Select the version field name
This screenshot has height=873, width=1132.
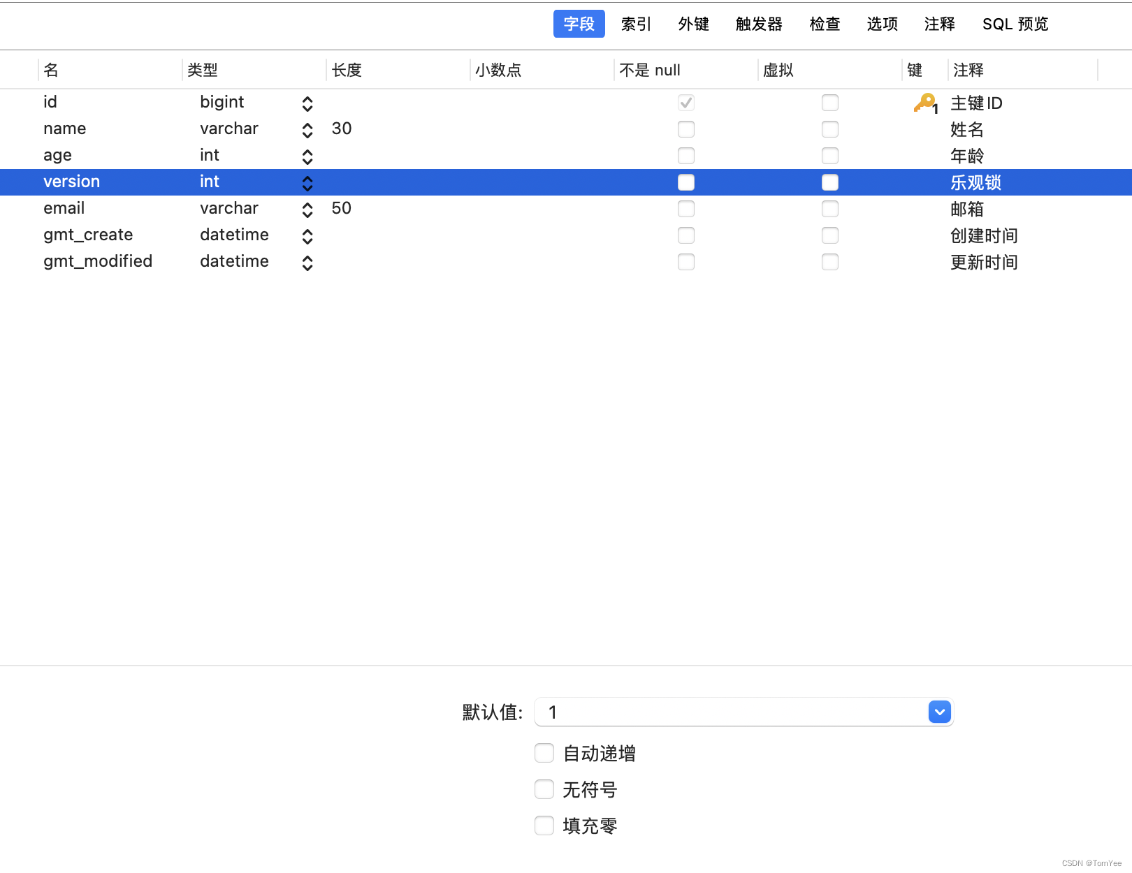[71, 182]
